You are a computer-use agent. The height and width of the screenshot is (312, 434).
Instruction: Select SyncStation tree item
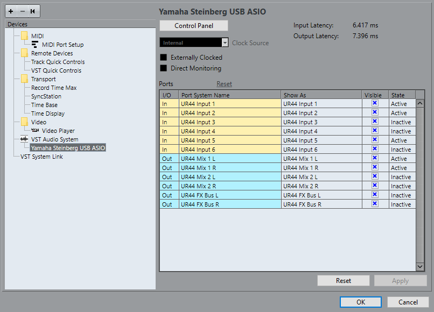click(46, 96)
